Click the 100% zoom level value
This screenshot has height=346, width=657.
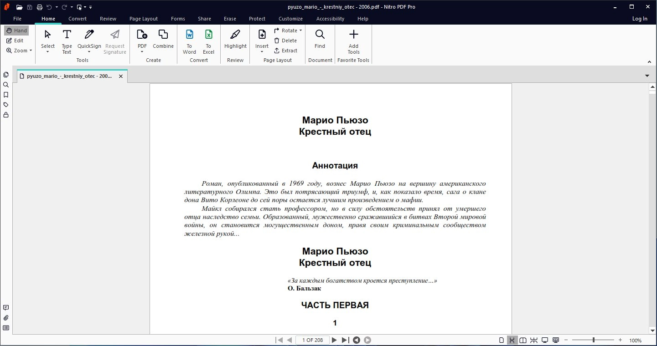tap(636, 341)
